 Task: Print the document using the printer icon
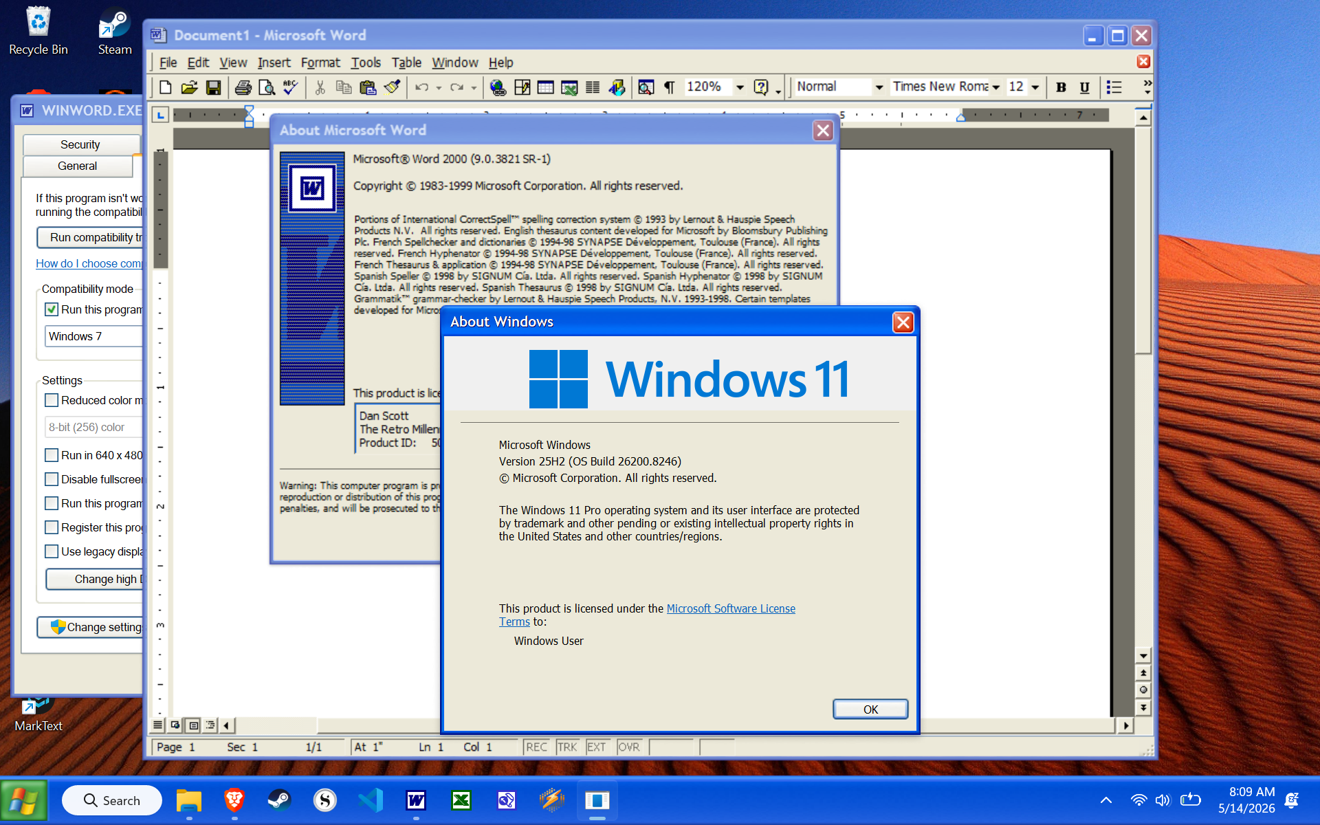click(243, 87)
